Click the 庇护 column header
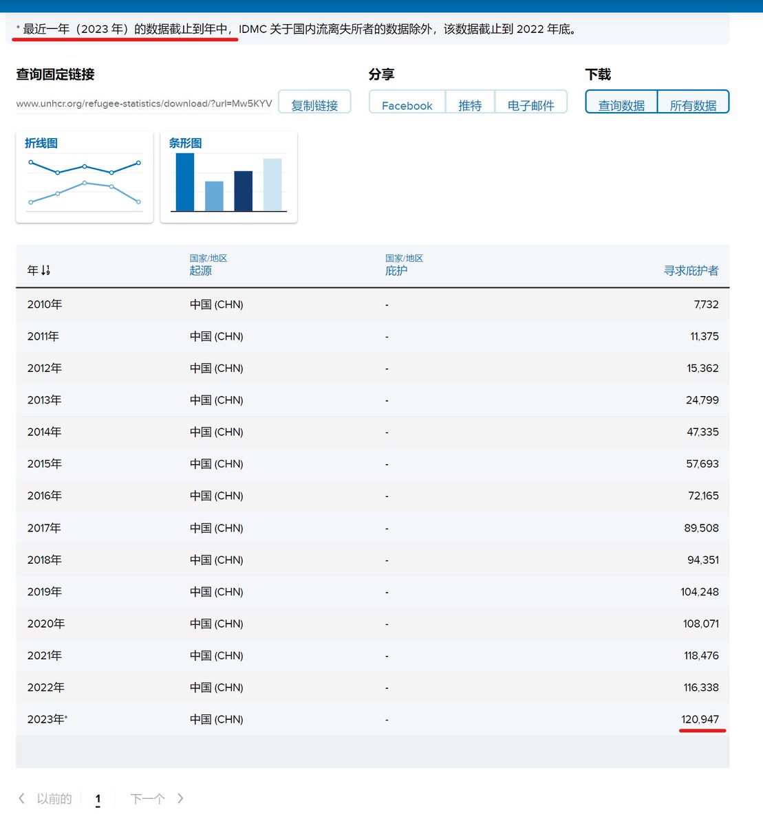The height and width of the screenshot is (825, 763). pyautogui.click(x=396, y=270)
